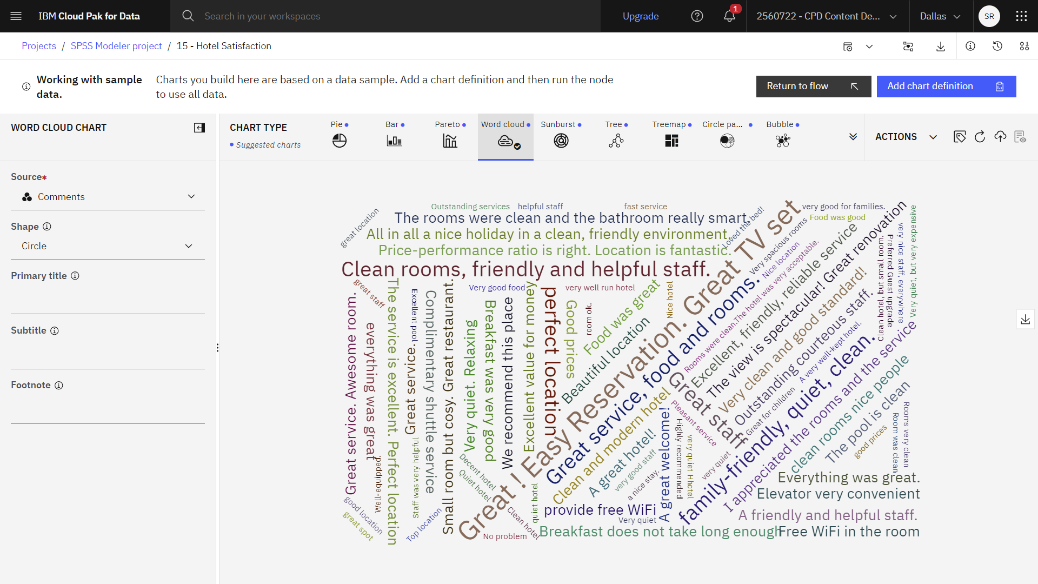Click the cloud upload icon in Actions

pyautogui.click(x=1000, y=137)
